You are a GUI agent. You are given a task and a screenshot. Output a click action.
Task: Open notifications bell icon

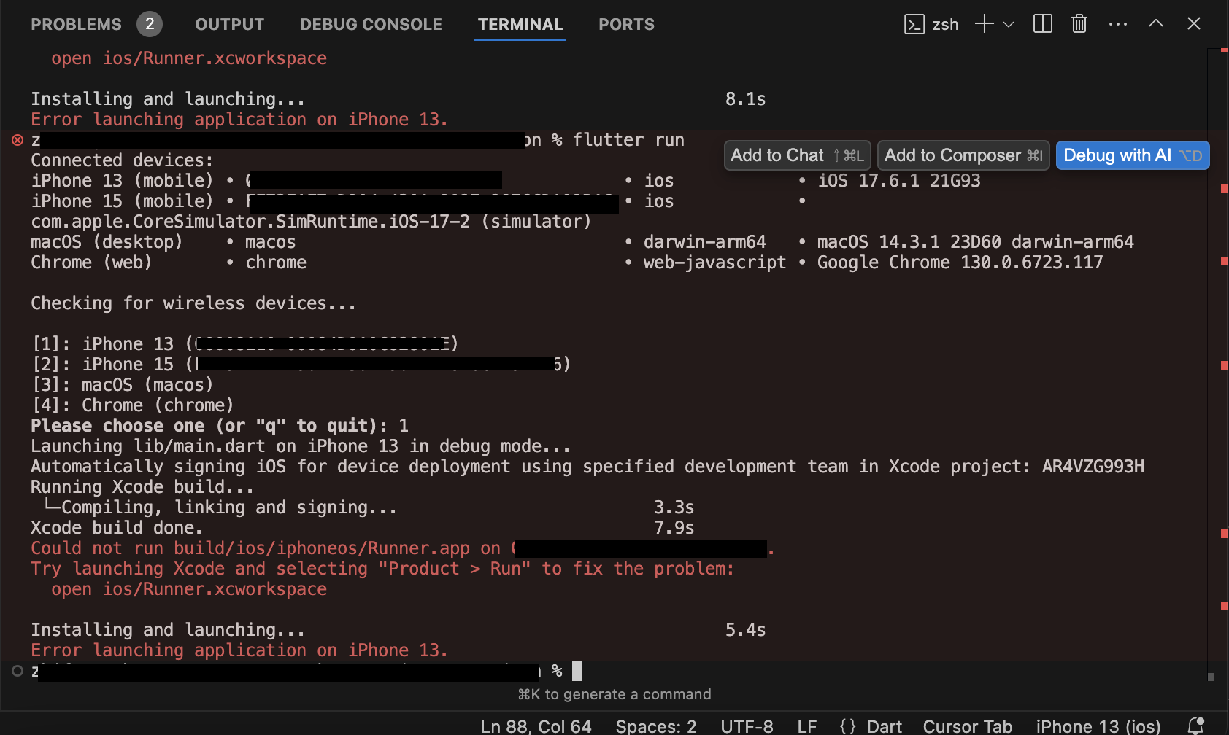[x=1195, y=726]
